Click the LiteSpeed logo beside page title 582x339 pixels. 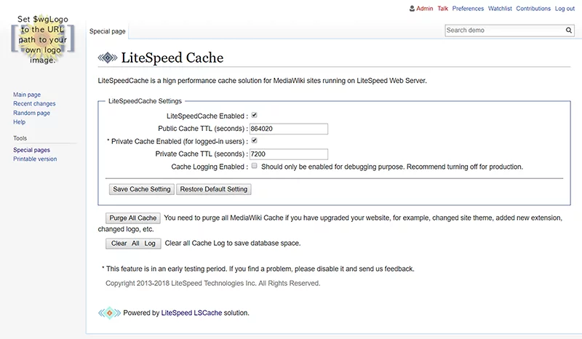(108, 57)
